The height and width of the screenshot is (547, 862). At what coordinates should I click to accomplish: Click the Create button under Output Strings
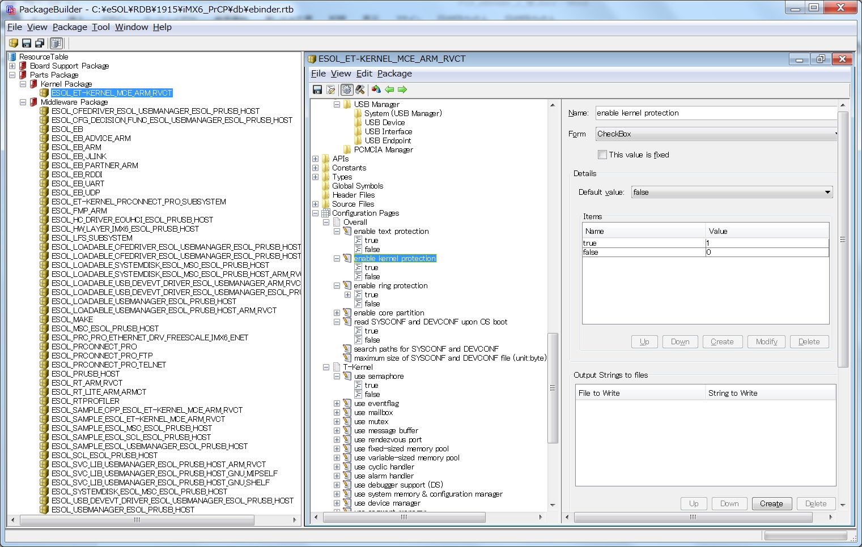(x=771, y=503)
